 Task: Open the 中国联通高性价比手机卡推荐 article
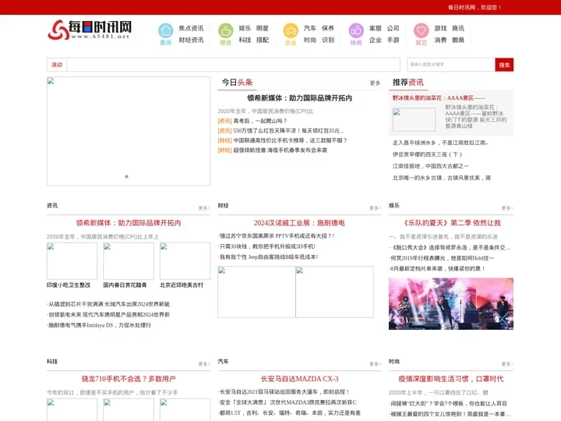point(290,140)
